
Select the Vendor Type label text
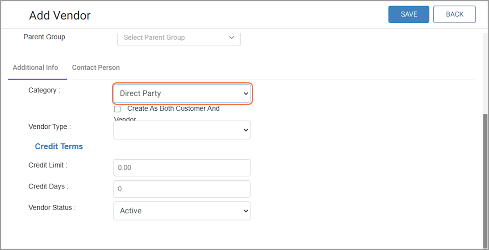click(50, 127)
